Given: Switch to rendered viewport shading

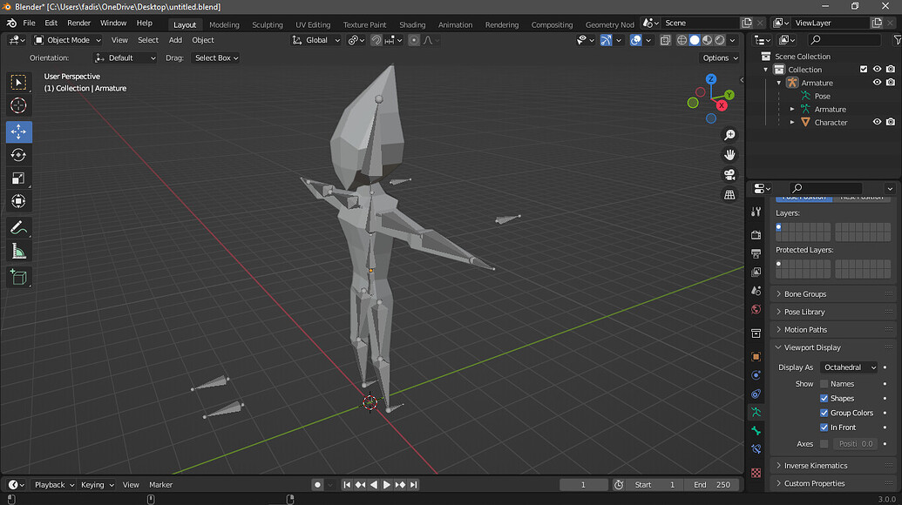Looking at the screenshot, I should pyautogui.click(x=720, y=40).
